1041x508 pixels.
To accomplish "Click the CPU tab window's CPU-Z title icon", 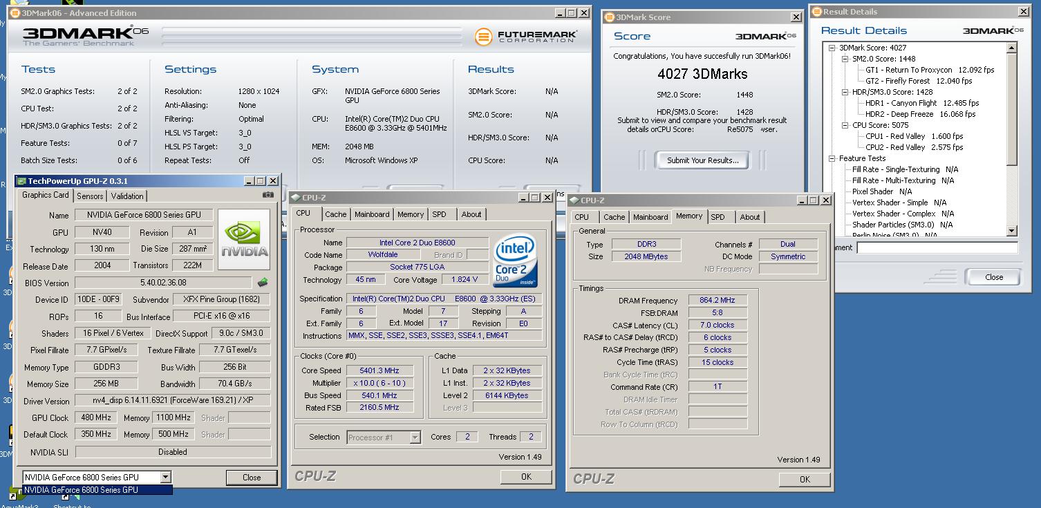I will coord(295,198).
